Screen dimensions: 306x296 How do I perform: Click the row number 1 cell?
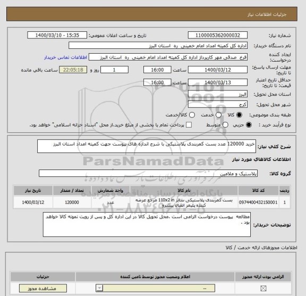pos(285,202)
